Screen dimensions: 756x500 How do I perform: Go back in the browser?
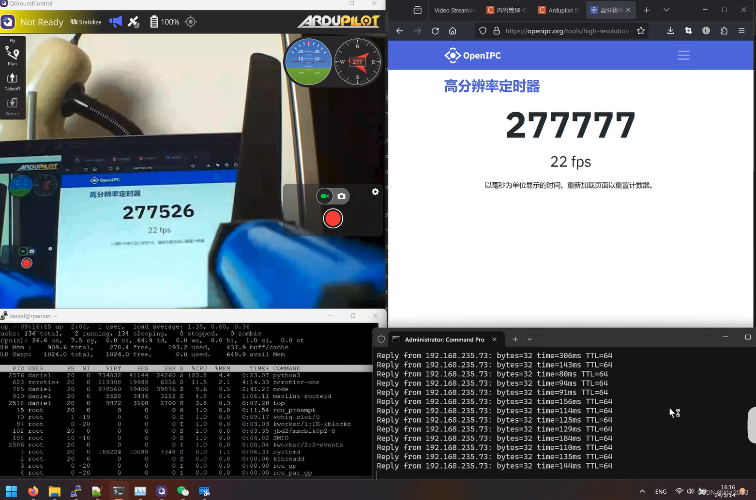click(399, 31)
